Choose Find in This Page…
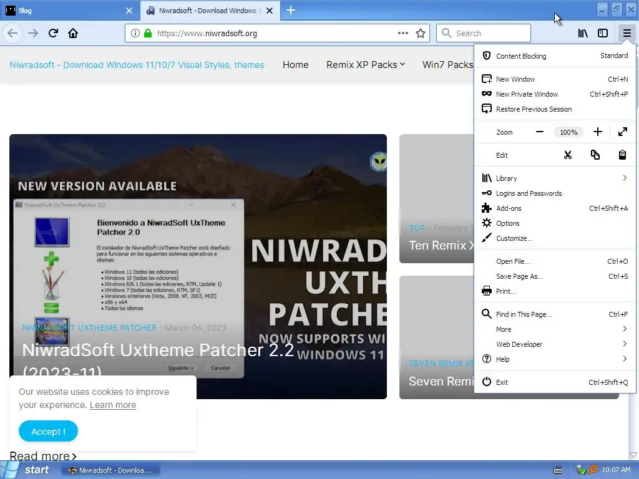The height and width of the screenshot is (479, 639). 555,314
